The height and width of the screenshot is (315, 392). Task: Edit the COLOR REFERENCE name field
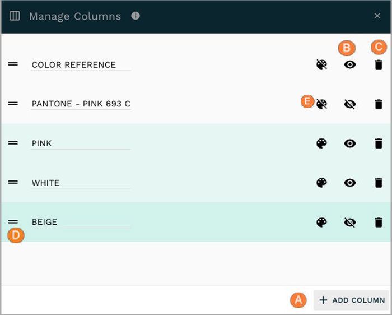(x=81, y=65)
